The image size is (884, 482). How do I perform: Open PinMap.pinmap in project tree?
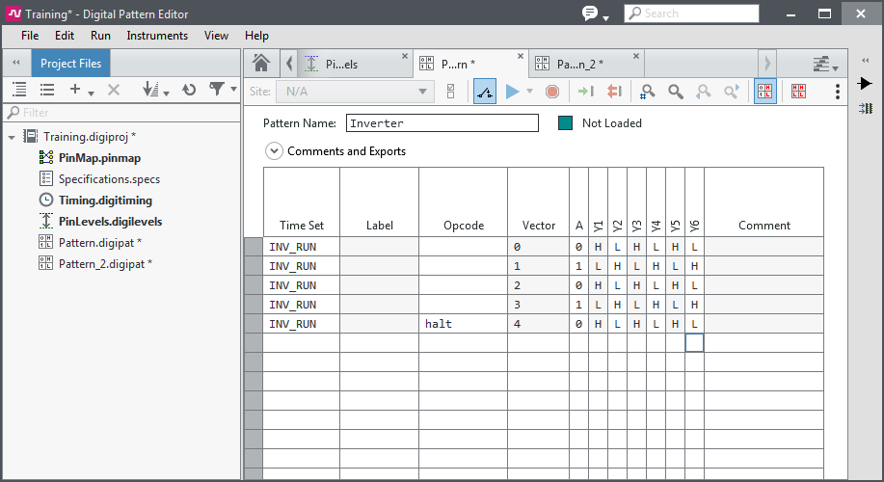(99, 158)
